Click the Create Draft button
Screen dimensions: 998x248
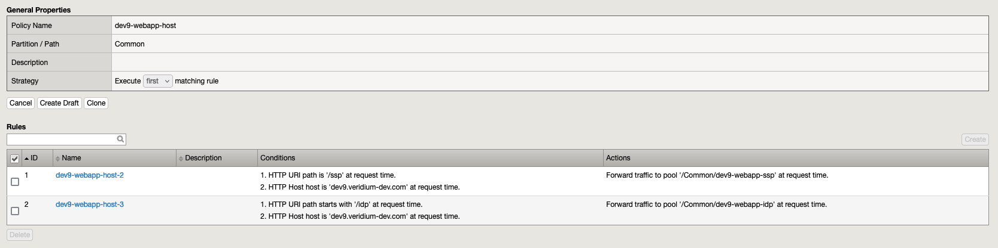[59, 103]
